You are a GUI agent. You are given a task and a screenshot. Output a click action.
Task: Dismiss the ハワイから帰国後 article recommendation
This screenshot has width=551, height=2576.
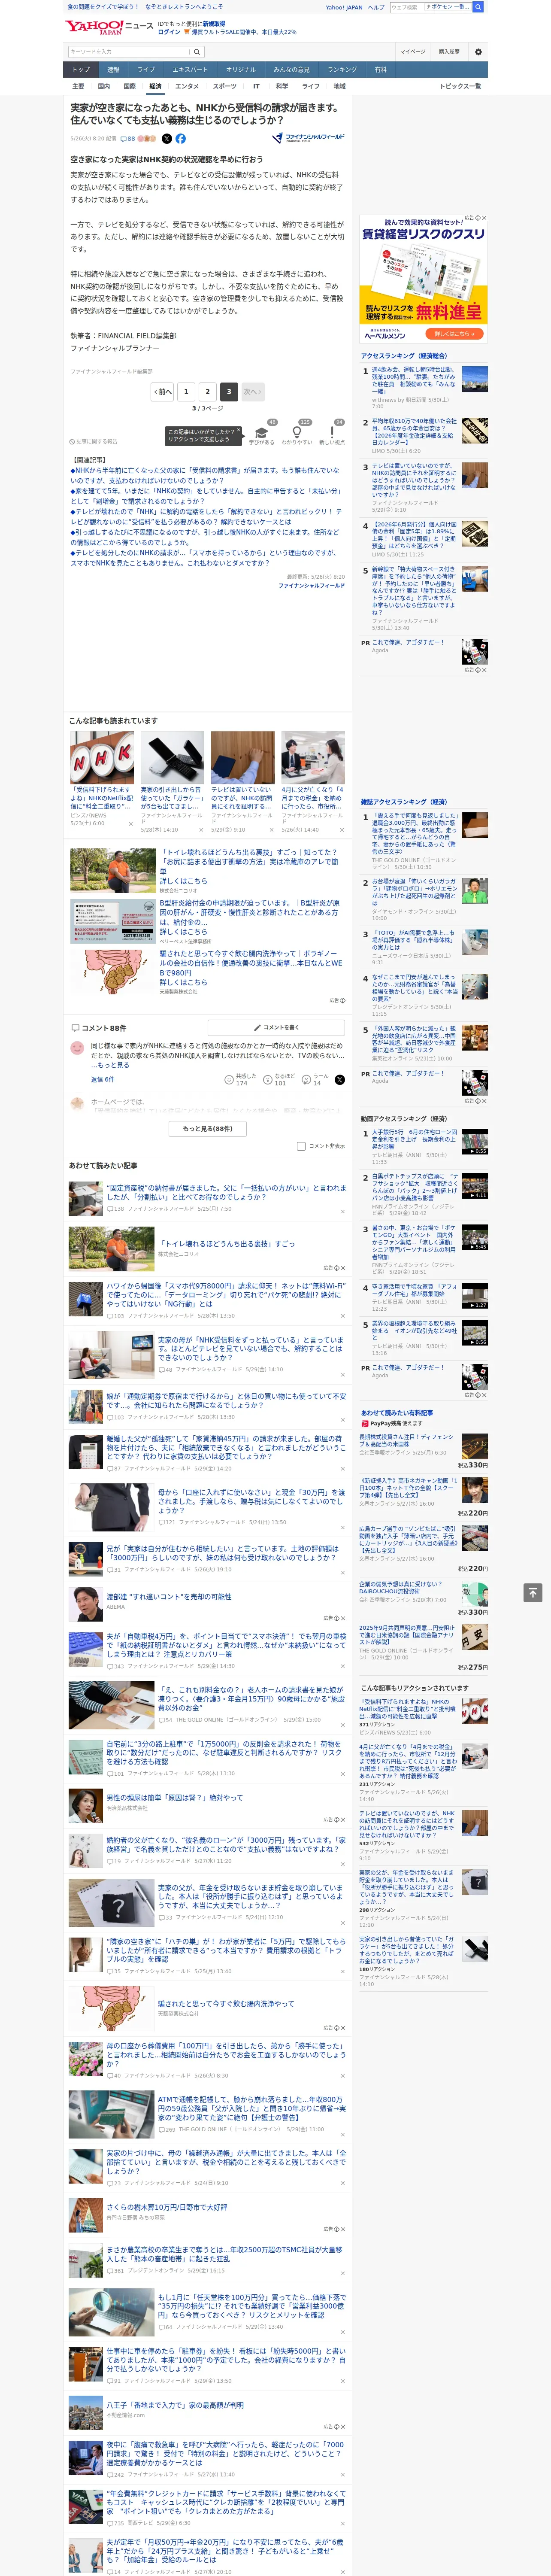[342, 1316]
